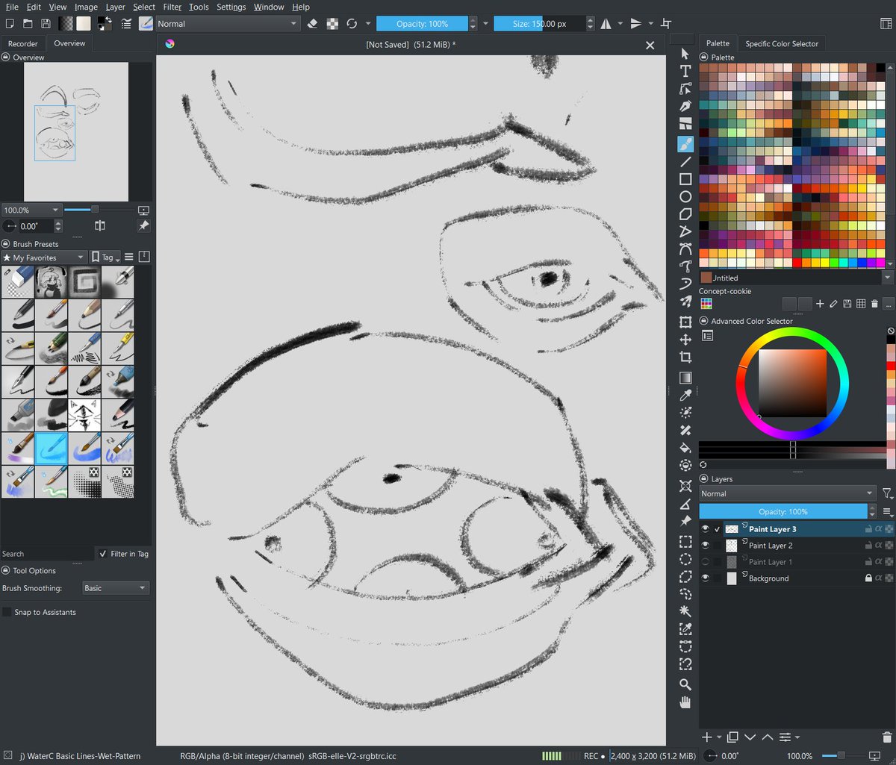896x765 pixels.
Task: Open the Brush Smoothing Basic dropdown
Action: pos(116,588)
